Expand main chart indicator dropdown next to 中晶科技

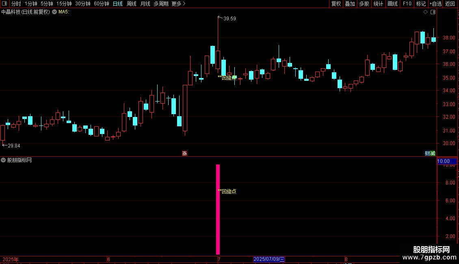(x=54, y=12)
